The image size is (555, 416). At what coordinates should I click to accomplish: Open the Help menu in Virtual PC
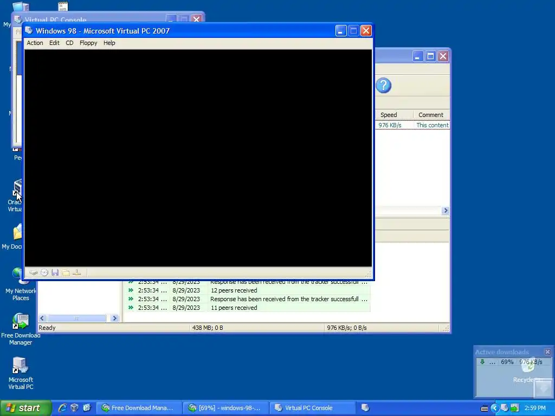pos(109,43)
